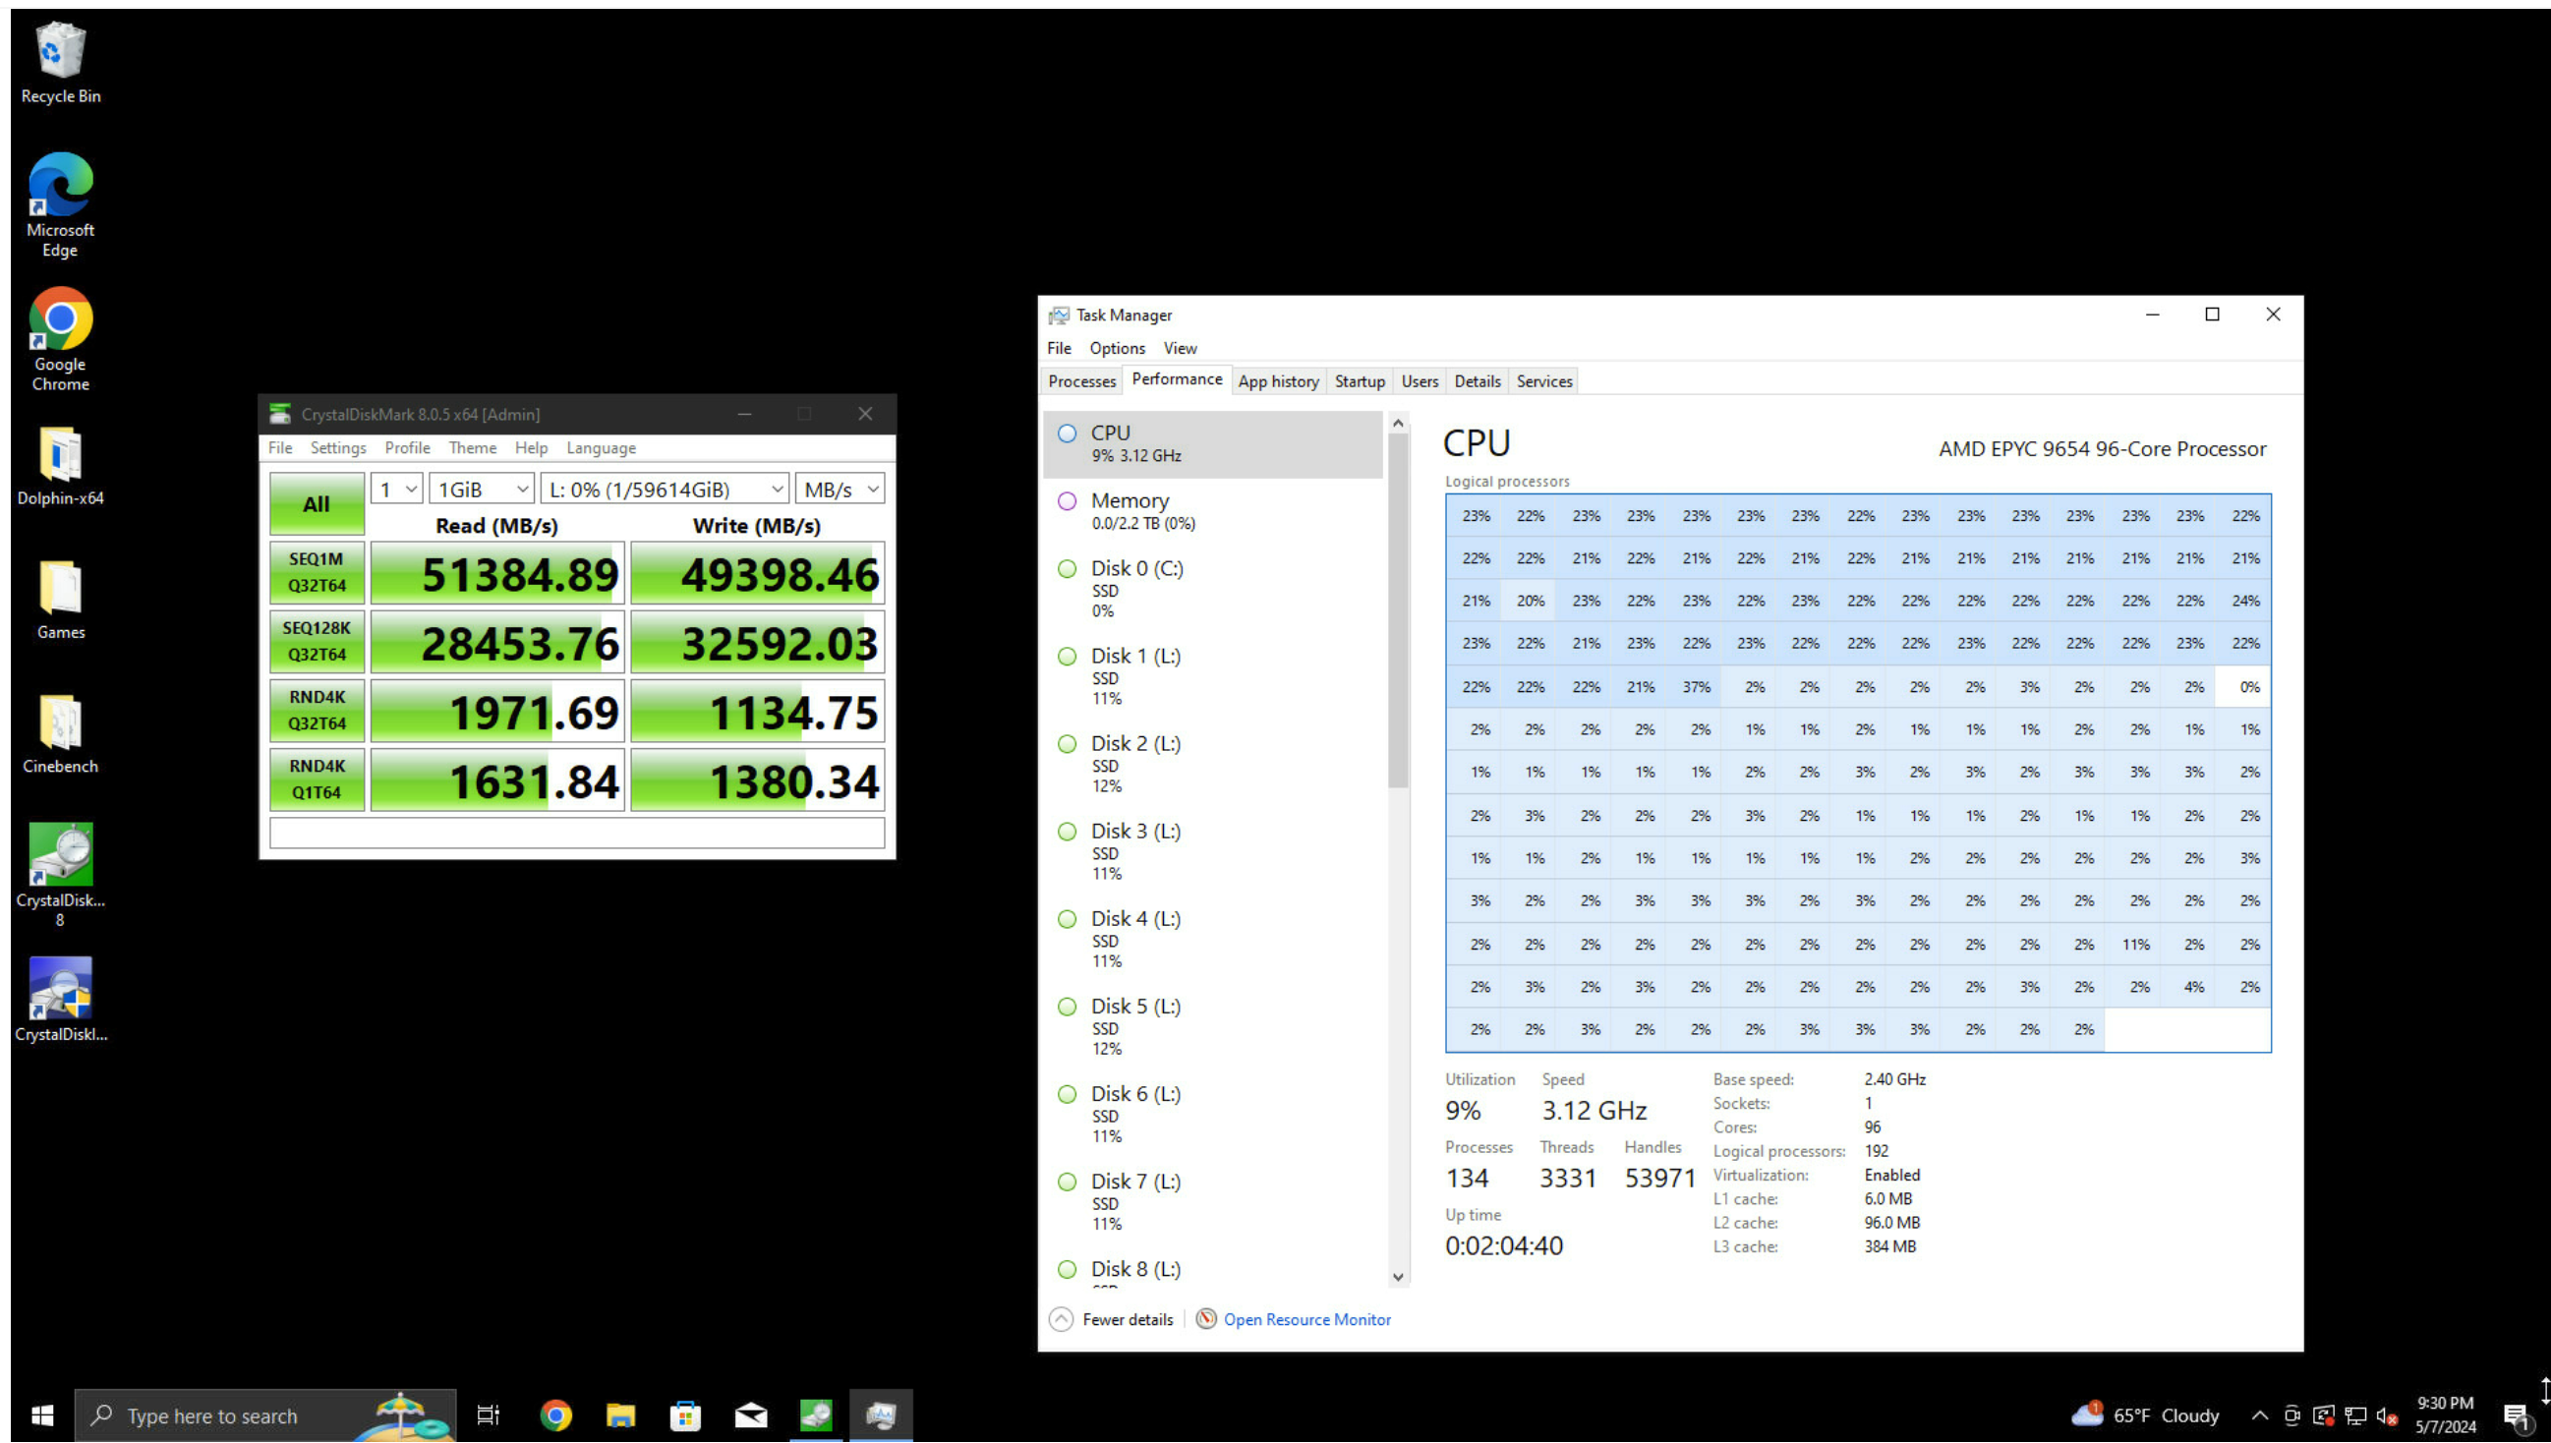Open CrystalDiskMark Settings menu
Image resolution: width=2551 pixels, height=1443 pixels.
coord(338,448)
